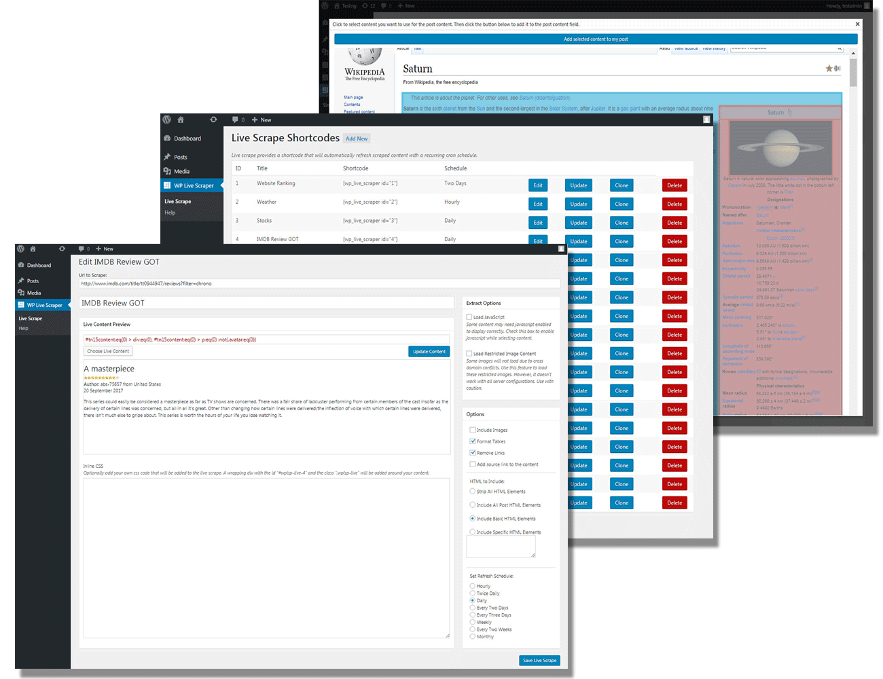Close the content selector overlay with the X
Screen dimensions: 883x679
[x=857, y=24]
